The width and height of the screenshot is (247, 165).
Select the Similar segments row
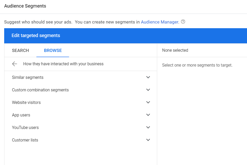click(27, 77)
